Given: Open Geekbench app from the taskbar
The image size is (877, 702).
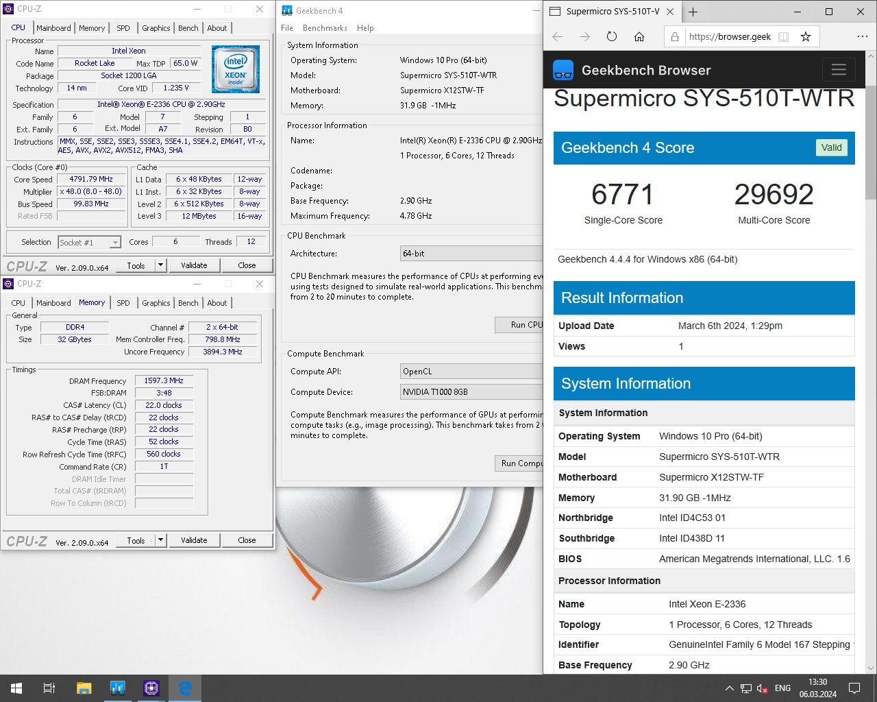Looking at the screenshot, I should [x=117, y=688].
